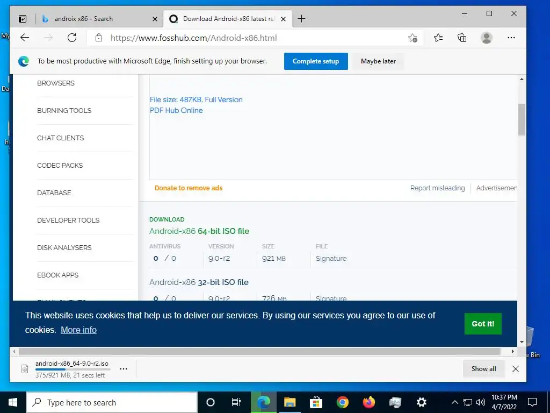The image size is (550, 413).
Task: Select Download Android-x86 latest tab
Action: [x=228, y=19]
